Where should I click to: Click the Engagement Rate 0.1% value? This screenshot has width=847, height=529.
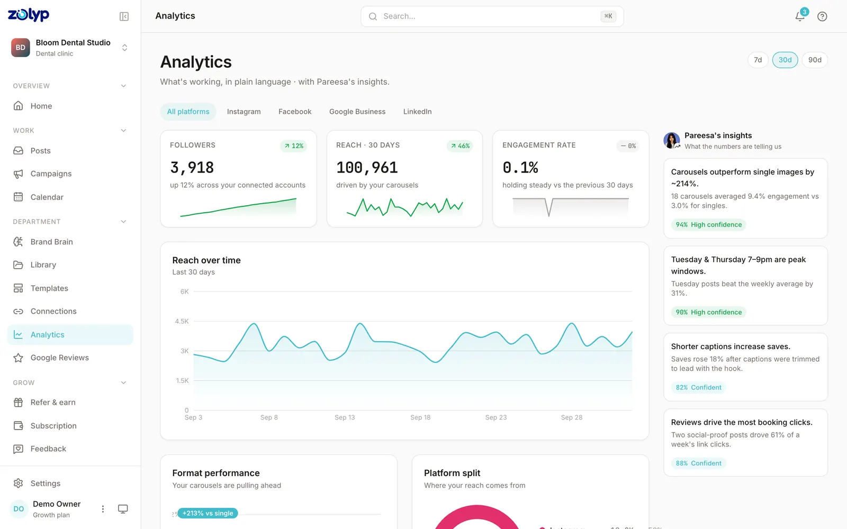click(520, 168)
